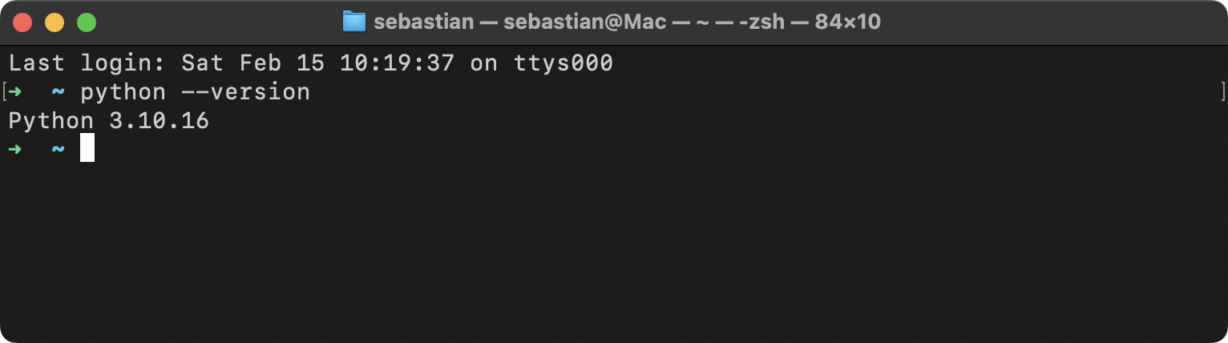Click the --version flag text
This screenshot has width=1228, height=343.
245,92
